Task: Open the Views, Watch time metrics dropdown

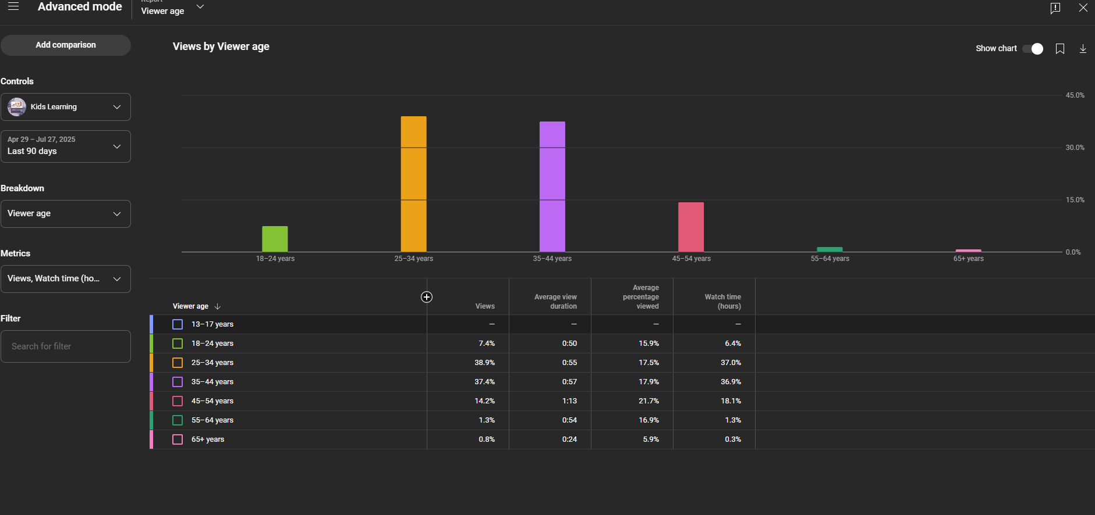Action: click(66, 279)
